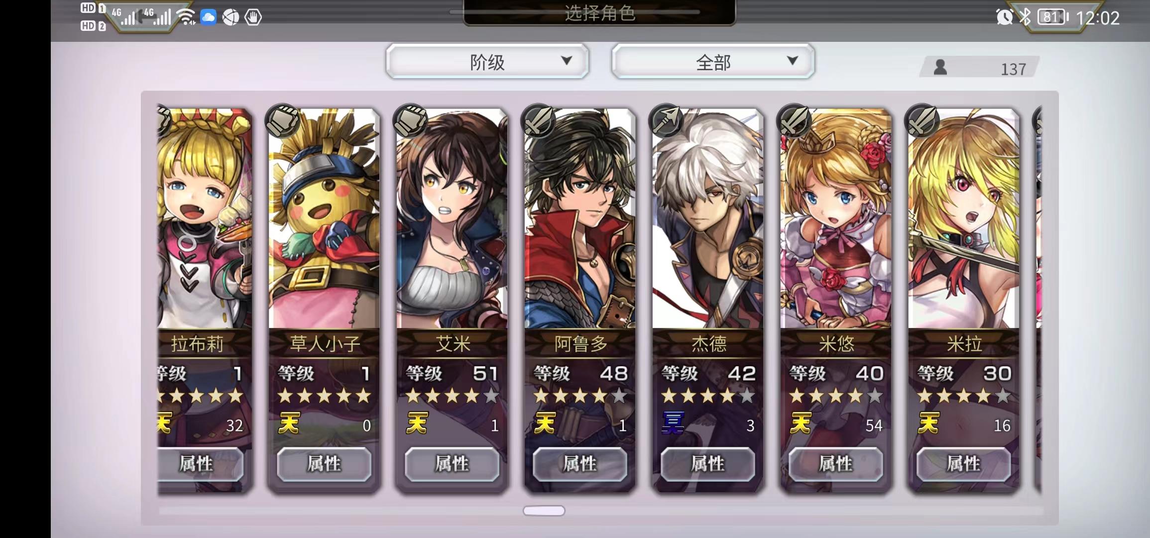Click the 冥 element badge on 杰德
1150x538 pixels.
(673, 423)
